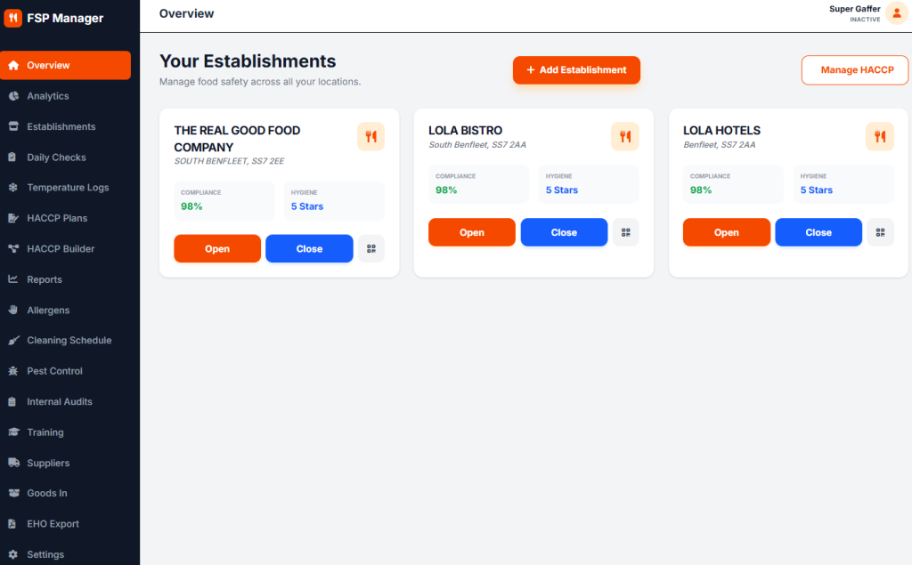Image resolution: width=912 pixels, height=565 pixels.
Task: Click the fork and knife icon on Lola Bistro
Action: point(625,137)
